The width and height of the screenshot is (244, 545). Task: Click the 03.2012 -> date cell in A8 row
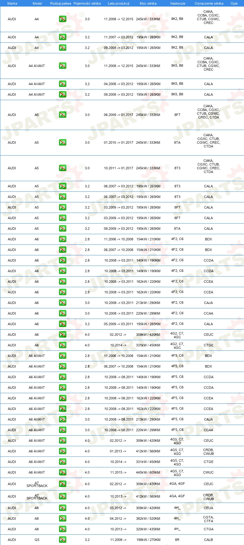point(118,508)
